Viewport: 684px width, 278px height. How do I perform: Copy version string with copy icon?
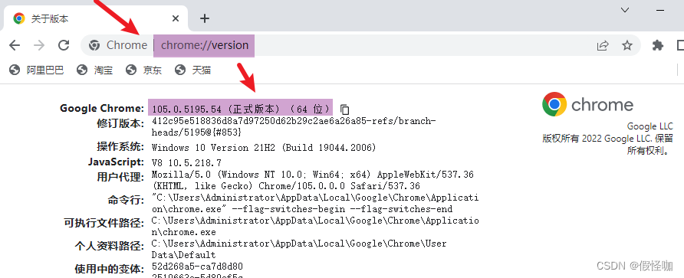(344, 109)
